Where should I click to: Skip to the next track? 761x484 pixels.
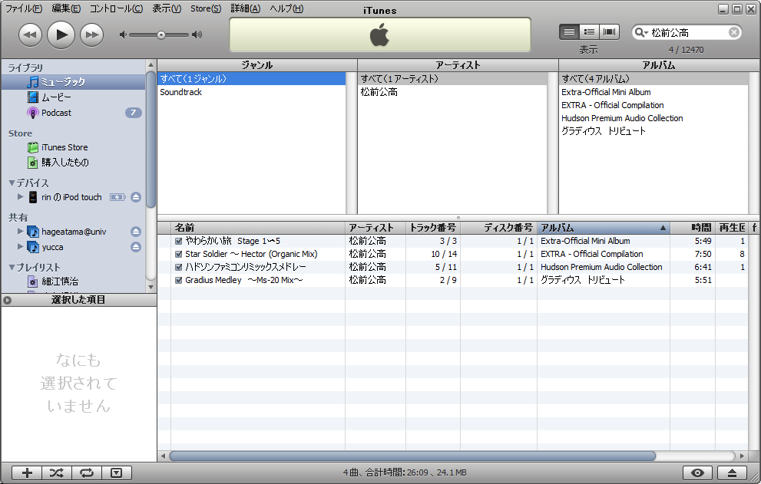pos(91,35)
